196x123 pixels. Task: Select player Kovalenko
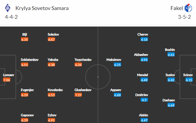coord(55,90)
